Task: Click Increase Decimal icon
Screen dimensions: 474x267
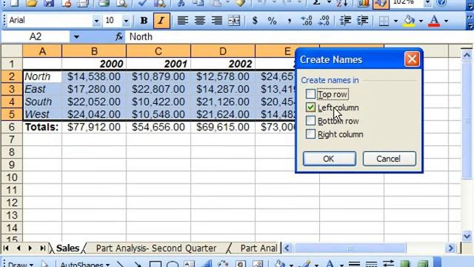Action: pos(307,21)
